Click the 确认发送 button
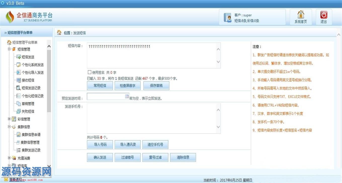Viewport: 342px width, 183px height. click(100, 157)
